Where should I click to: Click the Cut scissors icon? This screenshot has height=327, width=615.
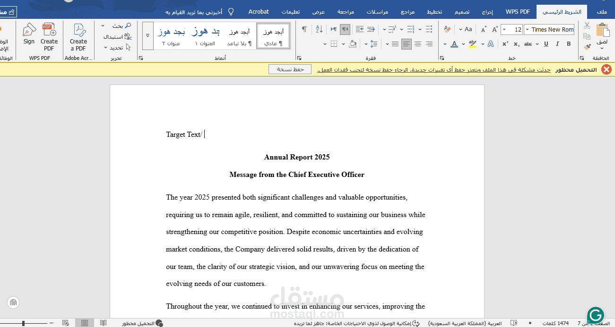pyautogui.click(x=587, y=25)
